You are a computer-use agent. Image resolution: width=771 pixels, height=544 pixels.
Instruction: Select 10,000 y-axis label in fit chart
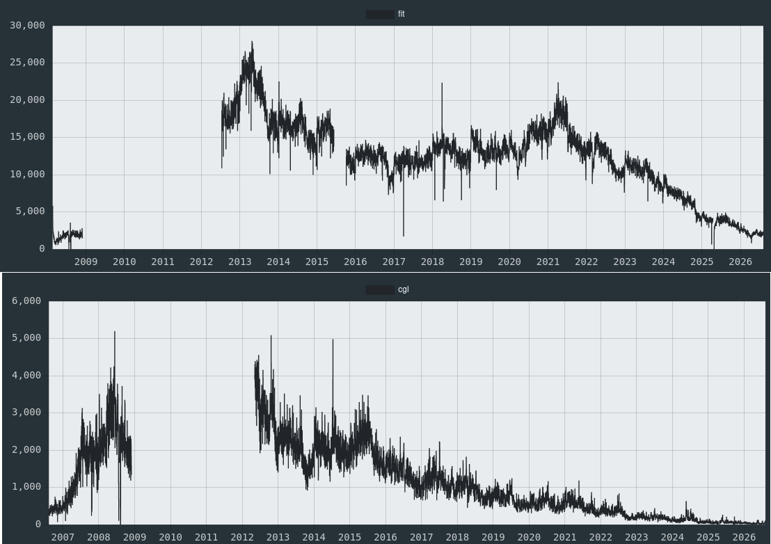click(x=27, y=175)
